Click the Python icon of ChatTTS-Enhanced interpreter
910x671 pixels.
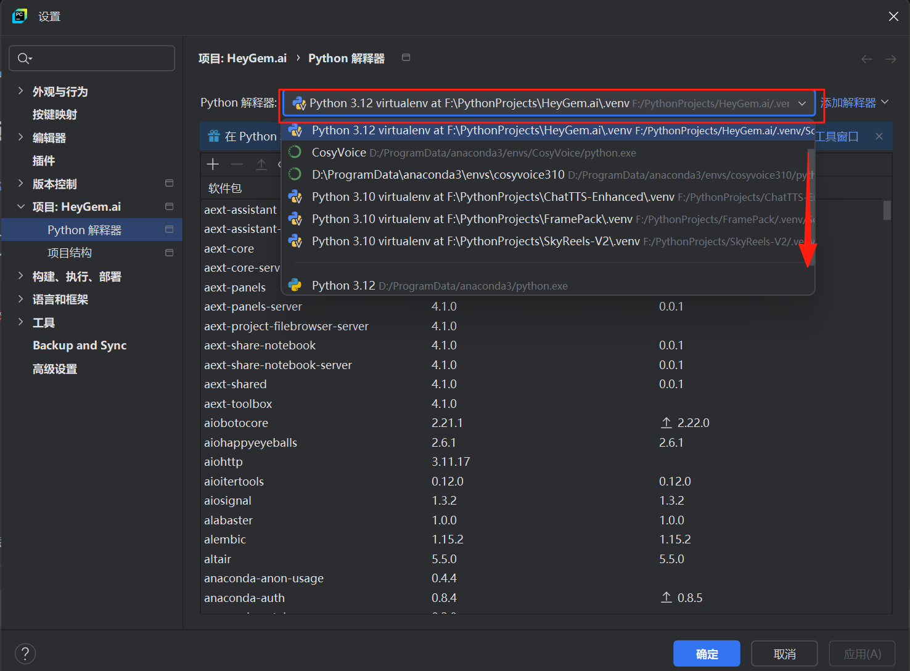[295, 197]
